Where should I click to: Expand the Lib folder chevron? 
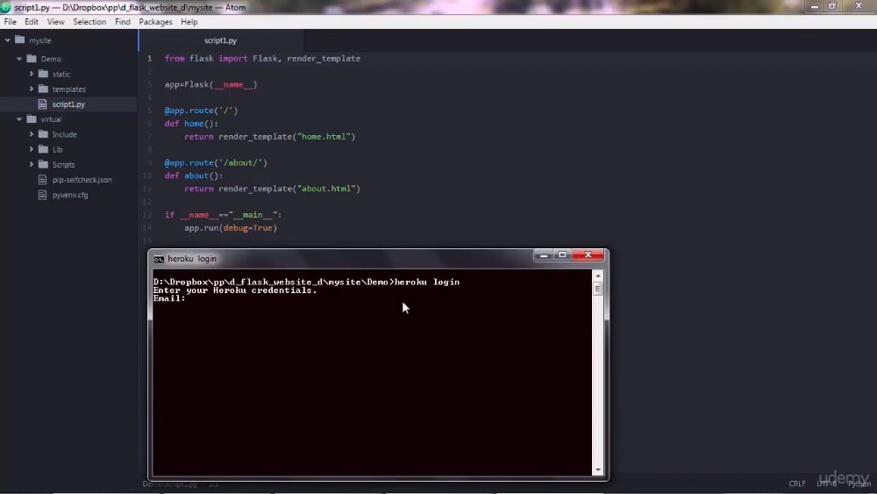tap(32, 149)
